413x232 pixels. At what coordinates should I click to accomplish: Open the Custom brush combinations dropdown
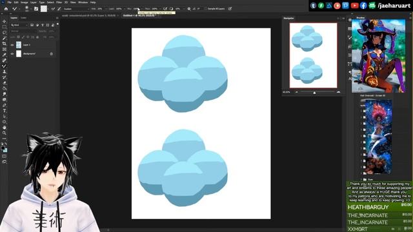click(x=76, y=8)
